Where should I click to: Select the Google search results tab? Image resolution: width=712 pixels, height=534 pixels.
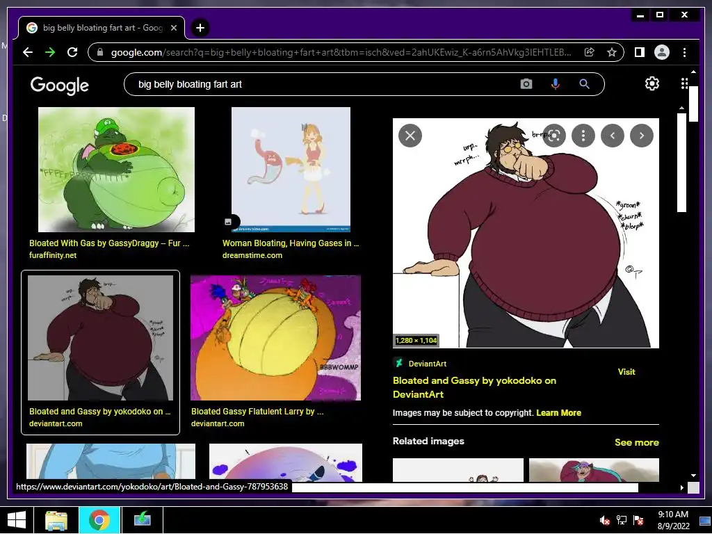click(x=102, y=28)
